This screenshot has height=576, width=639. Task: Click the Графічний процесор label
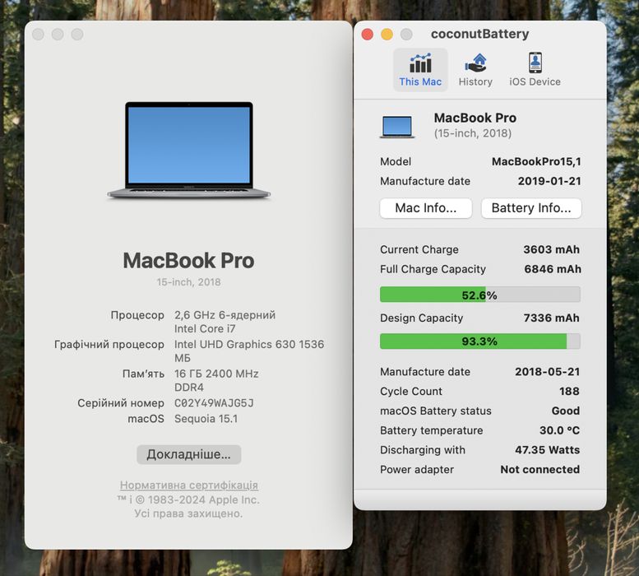pyautogui.click(x=109, y=345)
